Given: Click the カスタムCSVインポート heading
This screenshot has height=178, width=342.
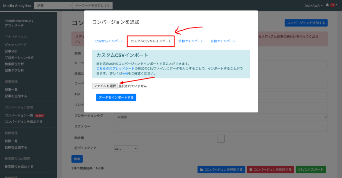Looking at the screenshot, I should 122,55.
